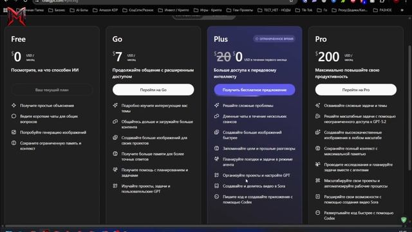This screenshot has width=412, height=232.
Task: Open the 'СоцСети/Разное' bookmark folder
Action: [138, 10]
